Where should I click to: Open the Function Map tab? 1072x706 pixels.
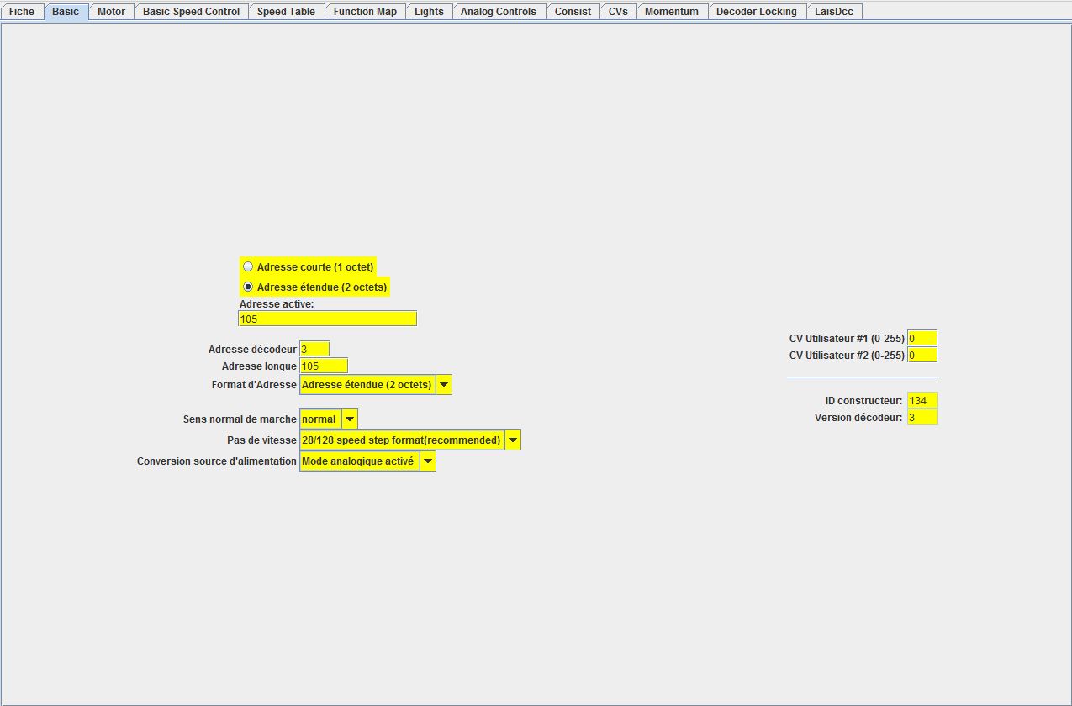point(365,12)
